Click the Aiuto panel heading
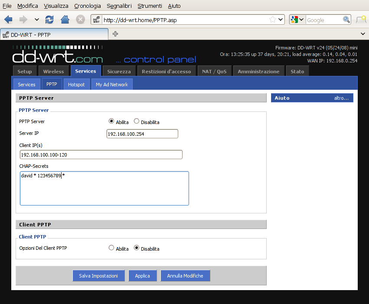The width and height of the screenshot is (369, 304). tap(282, 98)
